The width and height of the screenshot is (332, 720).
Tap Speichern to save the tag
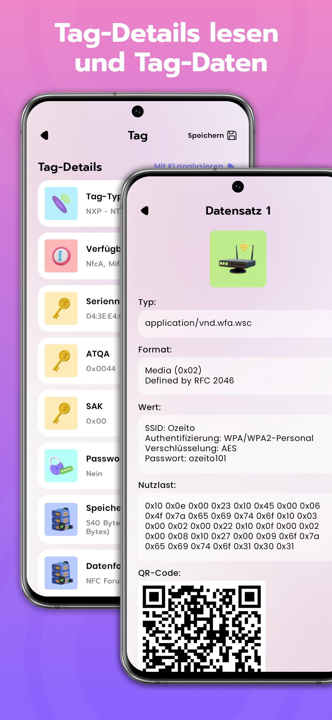[206, 136]
